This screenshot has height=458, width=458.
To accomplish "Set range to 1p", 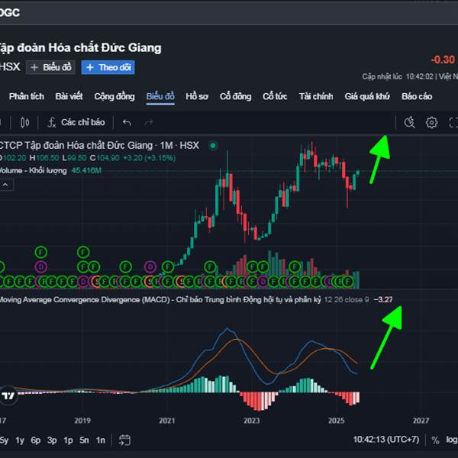I will (x=68, y=440).
